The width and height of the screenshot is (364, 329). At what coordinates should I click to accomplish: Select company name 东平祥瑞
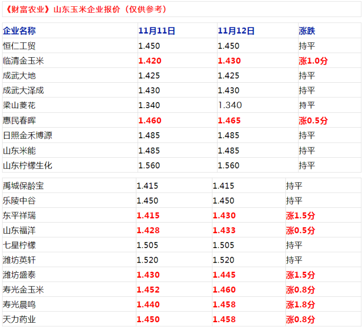19,215
